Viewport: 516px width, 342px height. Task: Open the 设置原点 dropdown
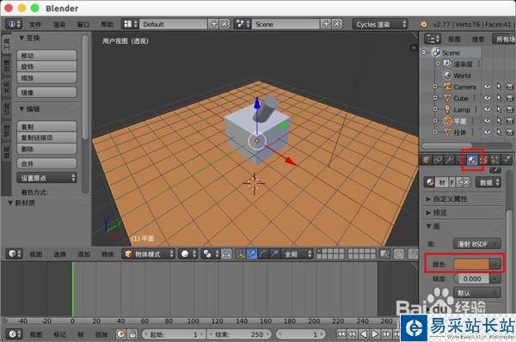coord(46,178)
